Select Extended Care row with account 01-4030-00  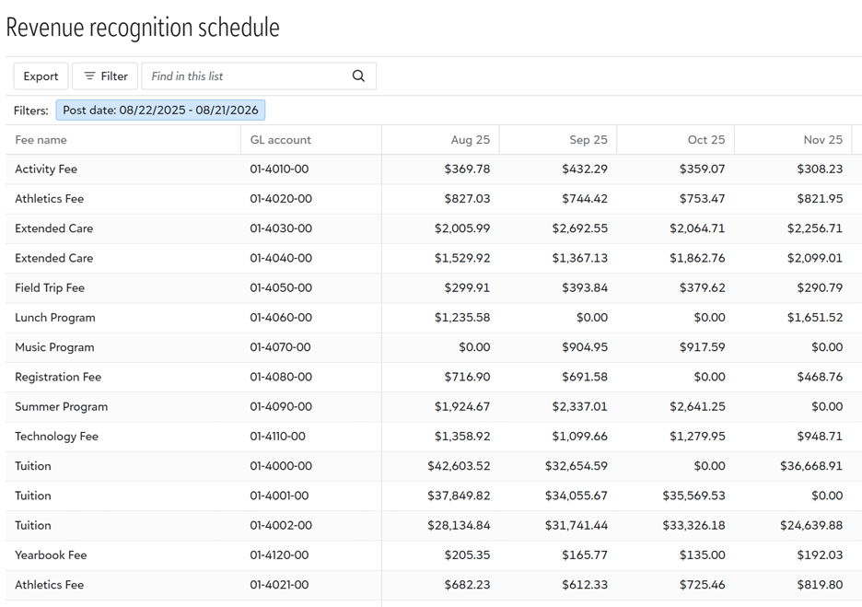coord(53,228)
